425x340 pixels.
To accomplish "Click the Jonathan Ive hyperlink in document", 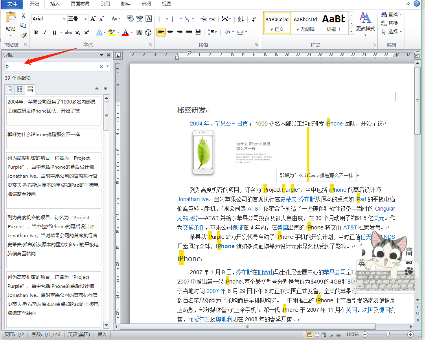I will pyautogui.click(x=193, y=199).
